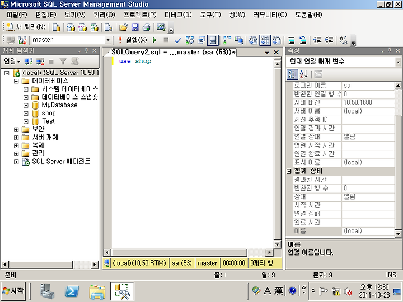Click the Save disk icon in toolbar
Screen dimensions: 403x302
[x=135, y=27]
